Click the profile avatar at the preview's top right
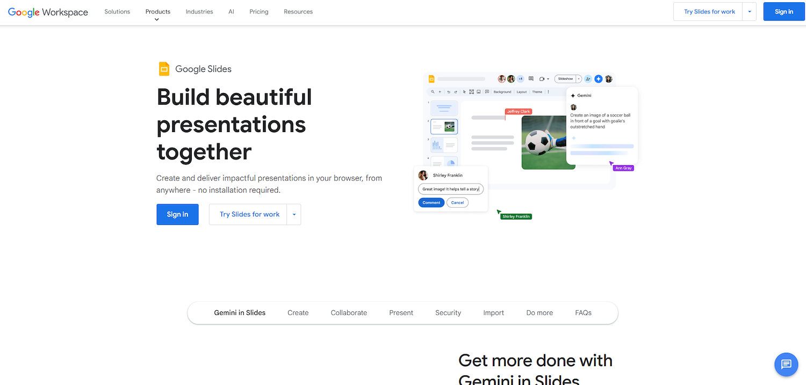Image resolution: width=806 pixels, height=385 pixels. 609,79
